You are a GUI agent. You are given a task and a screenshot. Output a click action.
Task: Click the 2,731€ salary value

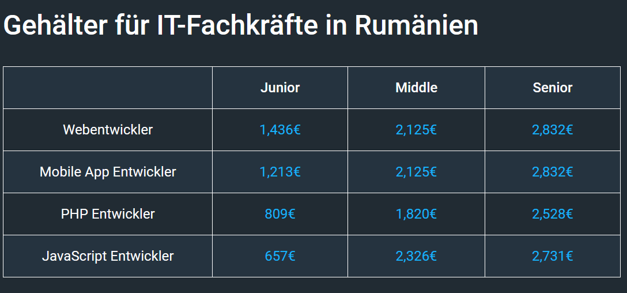[x=553, y=256]
